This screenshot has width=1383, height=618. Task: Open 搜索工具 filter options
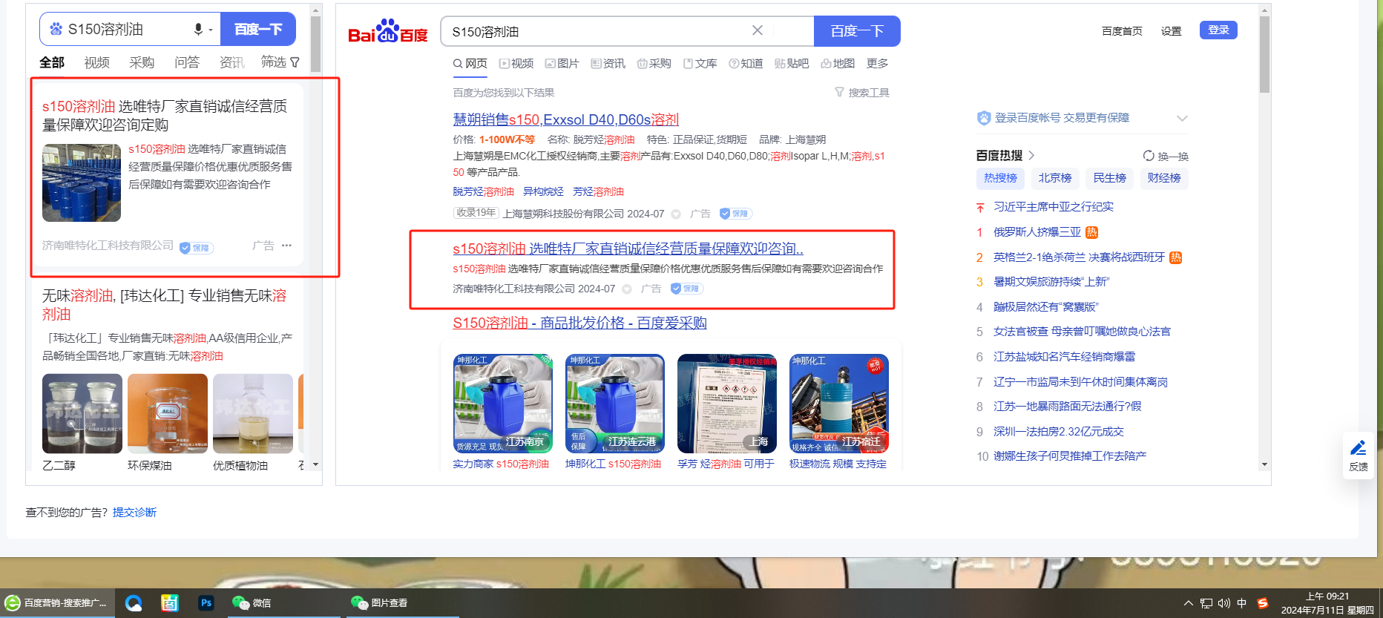coord(862,93)
